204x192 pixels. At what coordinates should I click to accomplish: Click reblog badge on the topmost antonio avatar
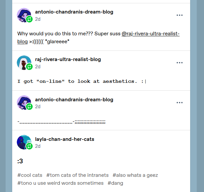point(29,19)
